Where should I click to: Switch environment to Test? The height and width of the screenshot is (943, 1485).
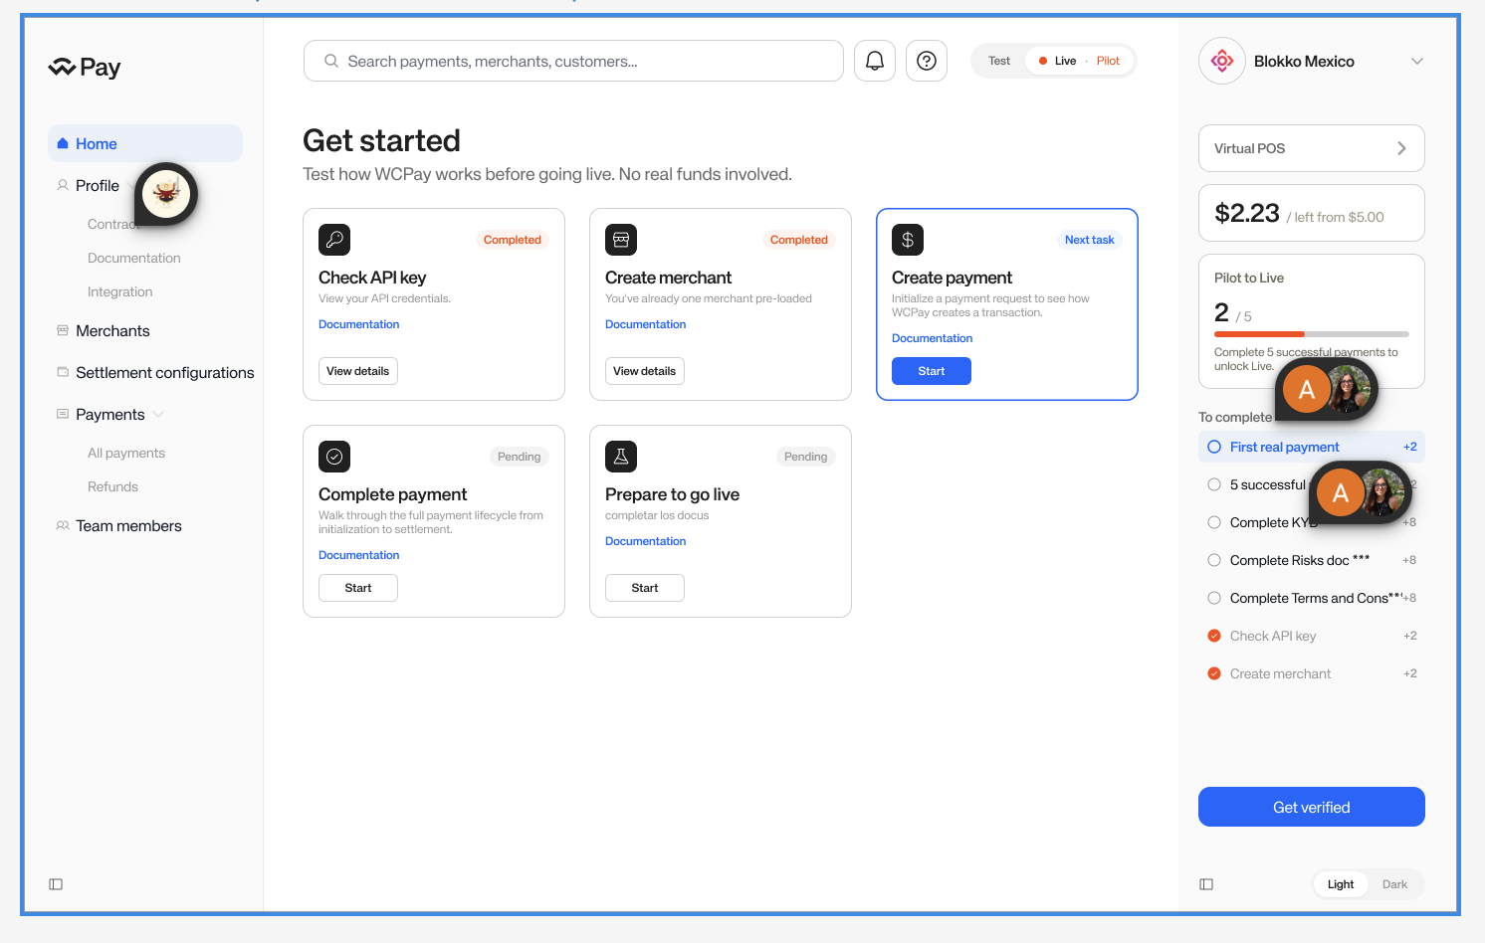pyautogui.click(x=999, y=61)
